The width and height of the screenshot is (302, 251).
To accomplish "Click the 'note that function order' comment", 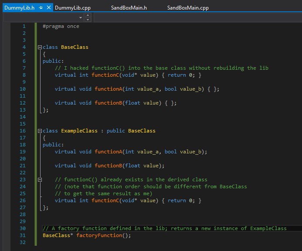I will point(151,187).
